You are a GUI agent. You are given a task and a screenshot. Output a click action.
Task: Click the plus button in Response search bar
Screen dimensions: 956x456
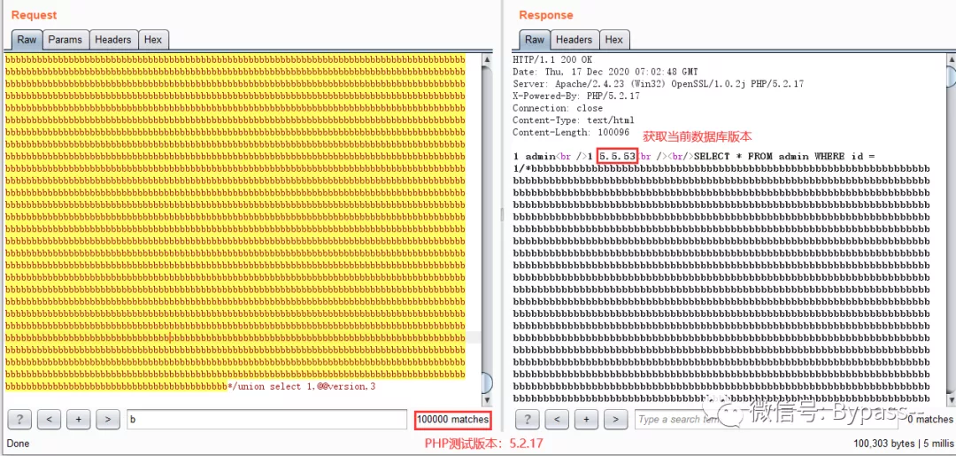coord(586,420)
